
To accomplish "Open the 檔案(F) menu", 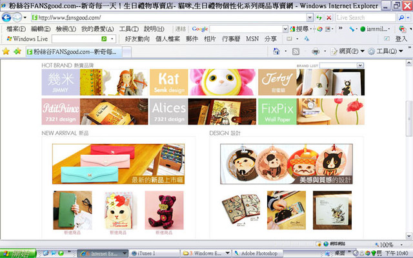I will [15, 29].
